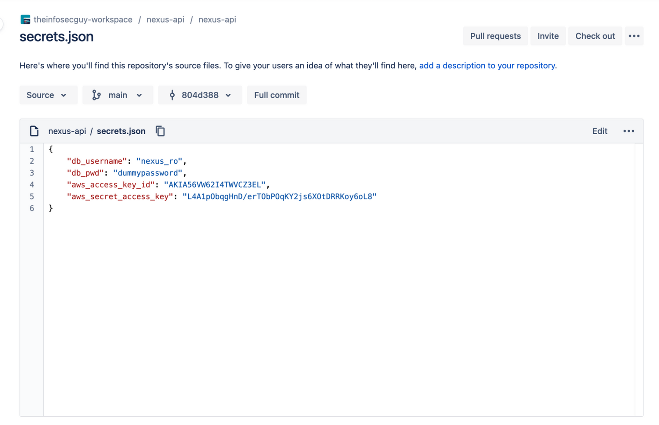Open the Full commit view
Screen dimensions: 659x425
[x=277, y=95]
